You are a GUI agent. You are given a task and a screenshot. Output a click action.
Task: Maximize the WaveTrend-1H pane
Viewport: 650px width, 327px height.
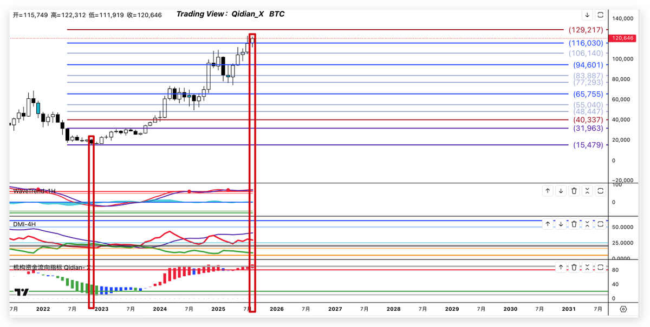600,191
